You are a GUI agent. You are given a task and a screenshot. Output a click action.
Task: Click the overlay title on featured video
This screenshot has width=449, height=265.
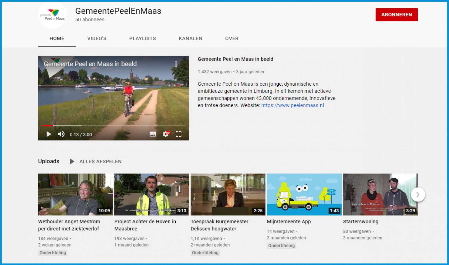90,64
